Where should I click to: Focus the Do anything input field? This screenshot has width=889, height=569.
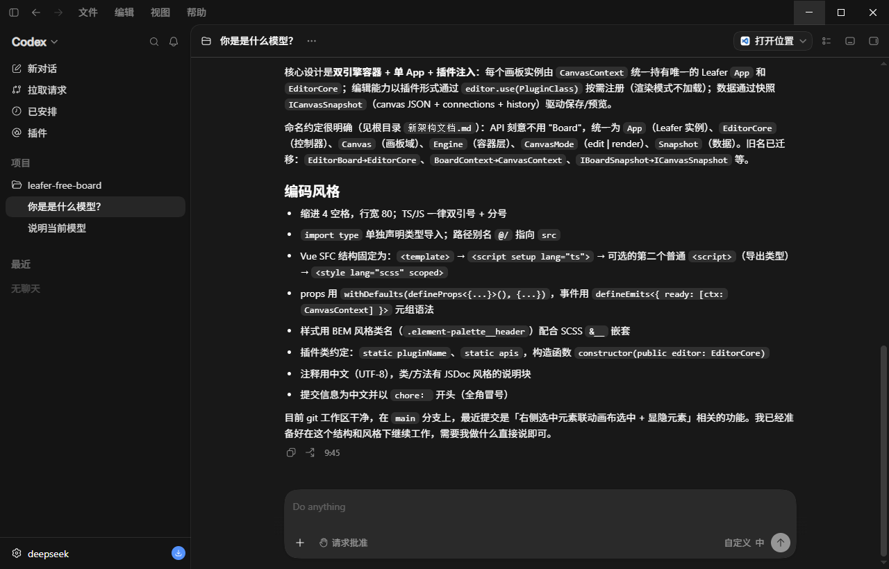click(540, 507)
